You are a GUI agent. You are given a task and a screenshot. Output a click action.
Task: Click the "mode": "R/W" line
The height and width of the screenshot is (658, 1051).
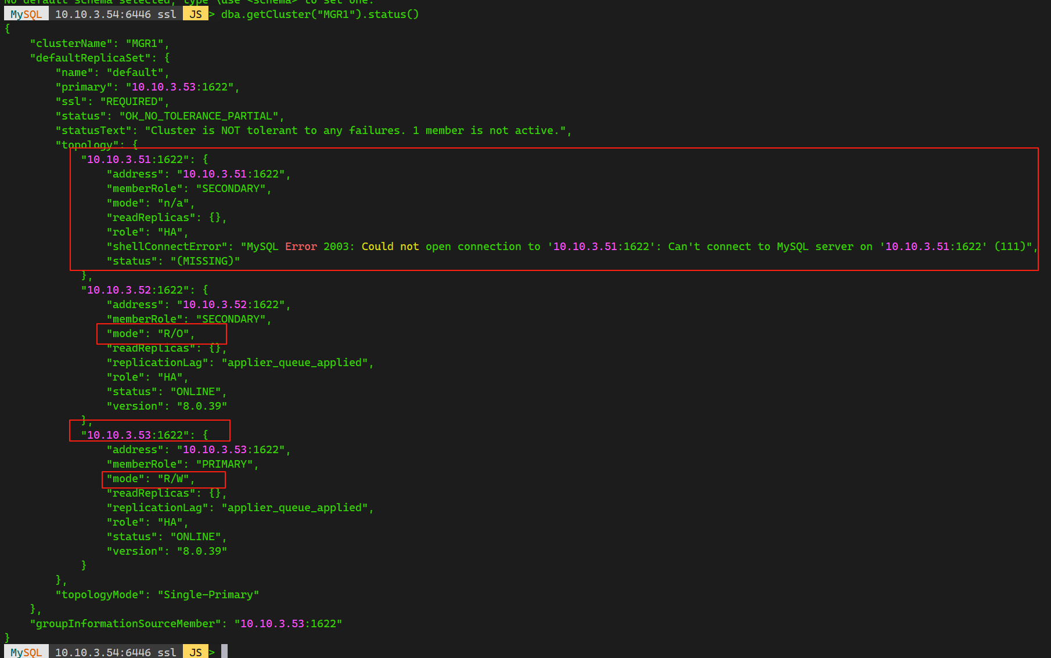[x=151, y=479]
